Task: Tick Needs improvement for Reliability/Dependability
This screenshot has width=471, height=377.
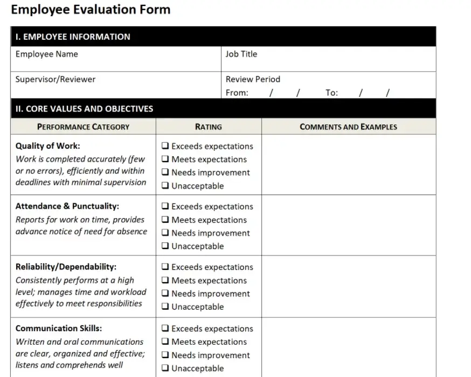Action: (x=165, y=294)
